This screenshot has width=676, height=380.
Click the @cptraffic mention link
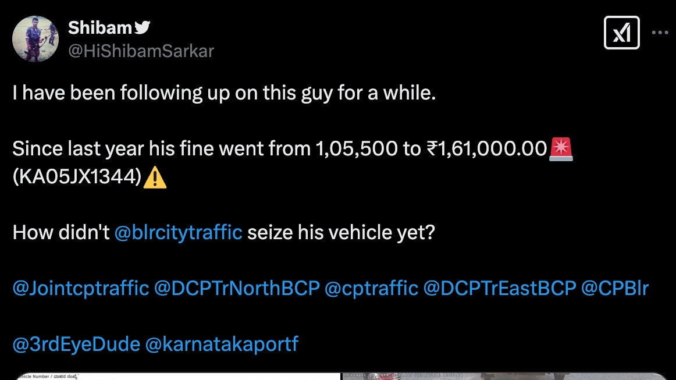click(x=371, y=288)
